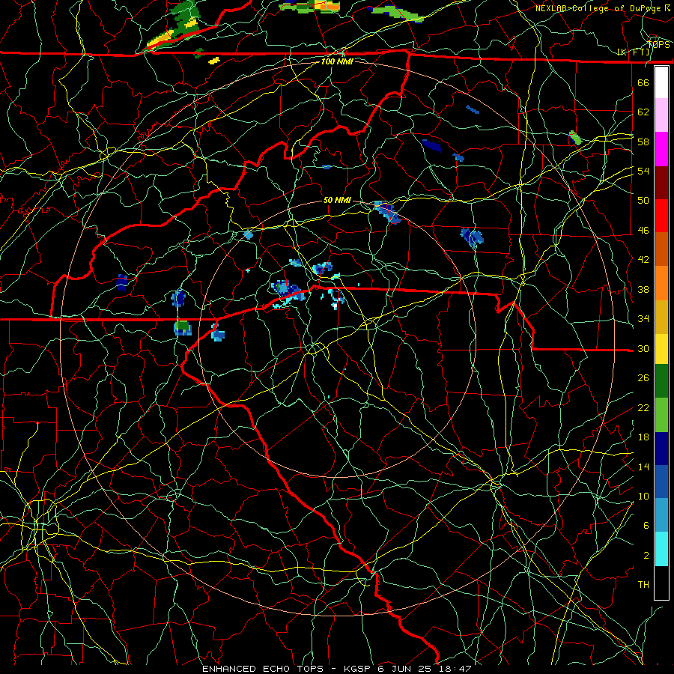Select the bright yellow band of the scale
Viewport: 674px width, 674px height.
tap(661, 348)
